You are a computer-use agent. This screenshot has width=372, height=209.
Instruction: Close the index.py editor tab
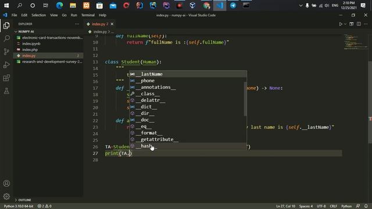pyautogui.click(x=112, y=24)
